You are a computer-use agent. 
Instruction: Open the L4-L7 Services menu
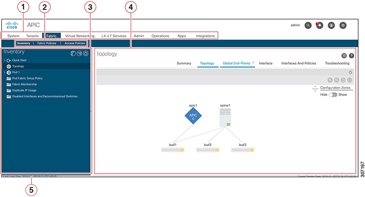pos(114,36)
